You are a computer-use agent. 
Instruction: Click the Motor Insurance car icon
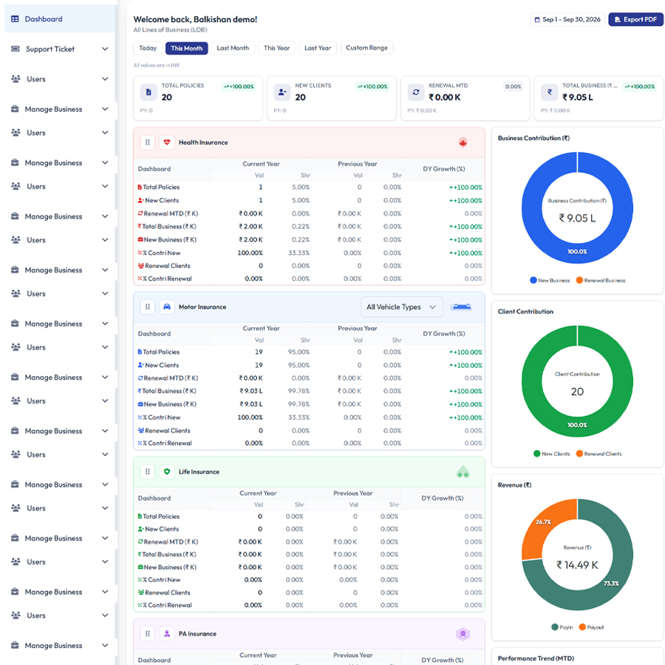pyautogui.click(x=167, y=307)
